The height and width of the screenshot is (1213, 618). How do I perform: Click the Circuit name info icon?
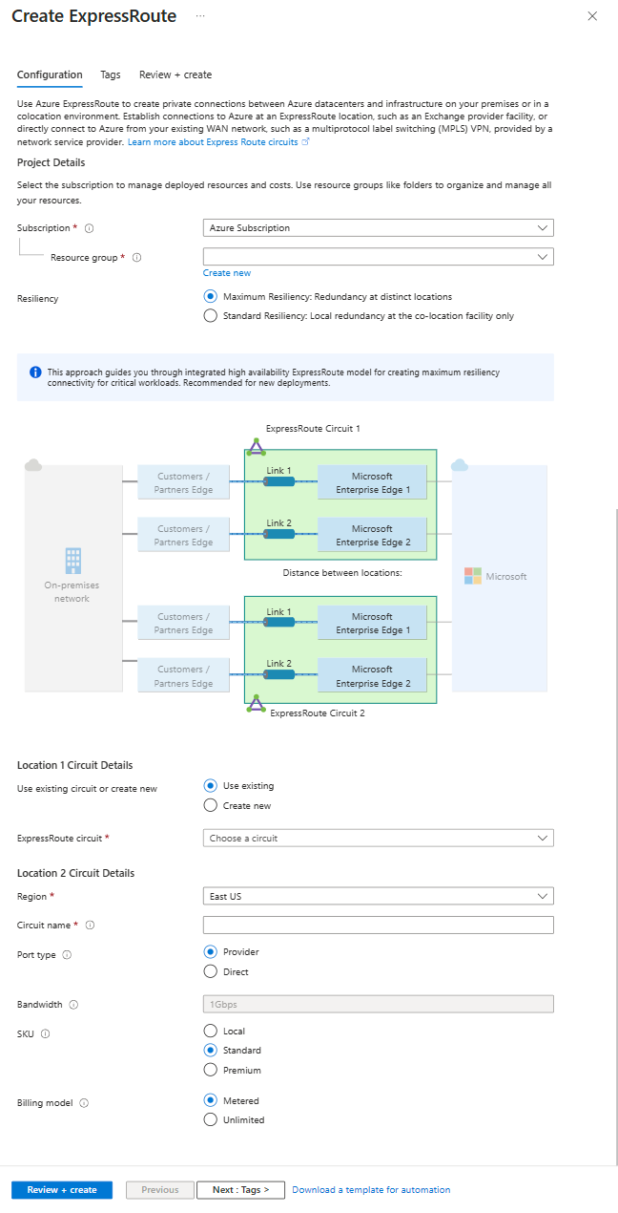click(90, 926)
